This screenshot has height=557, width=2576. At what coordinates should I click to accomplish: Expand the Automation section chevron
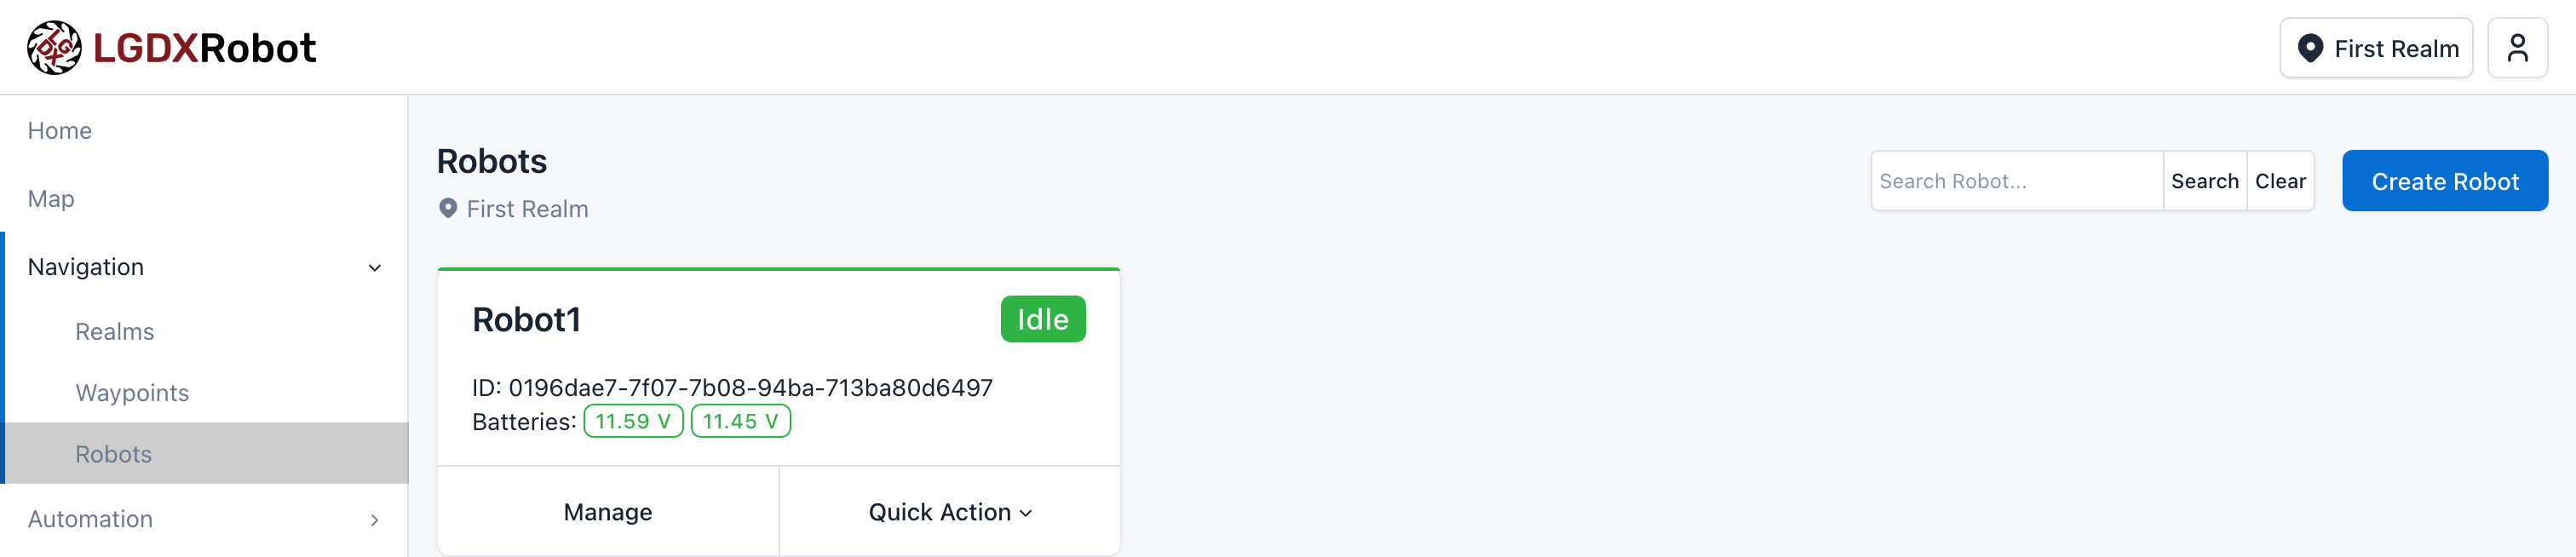pos(375,520)
